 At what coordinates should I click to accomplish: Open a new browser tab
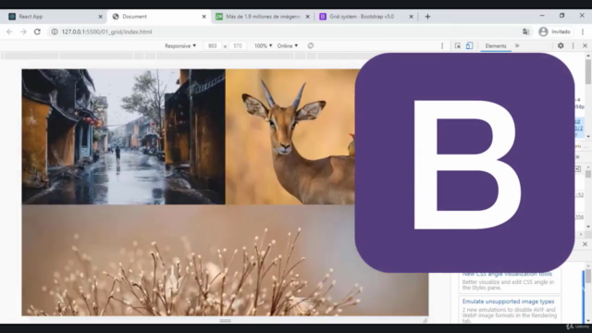tap(427, 17)
